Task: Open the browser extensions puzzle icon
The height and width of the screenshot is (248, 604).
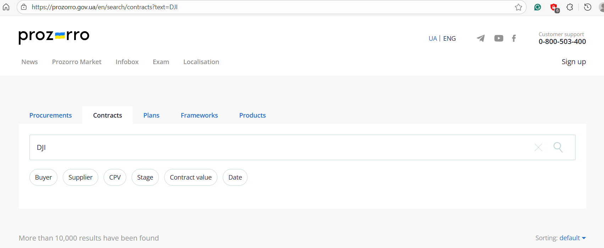Action: pyautogui.click(x=570, y=7)
